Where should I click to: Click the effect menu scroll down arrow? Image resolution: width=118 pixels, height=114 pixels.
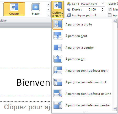pyautogui.click(x=115, y=109)
